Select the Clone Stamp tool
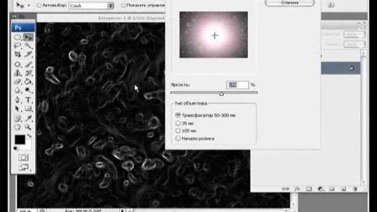The image size is (377, 212). (18, 73)
